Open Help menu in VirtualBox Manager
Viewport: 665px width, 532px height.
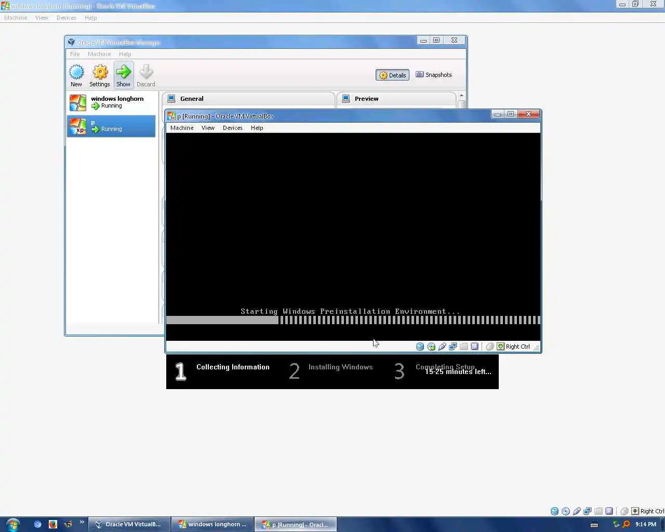click(x=125, y=54)
